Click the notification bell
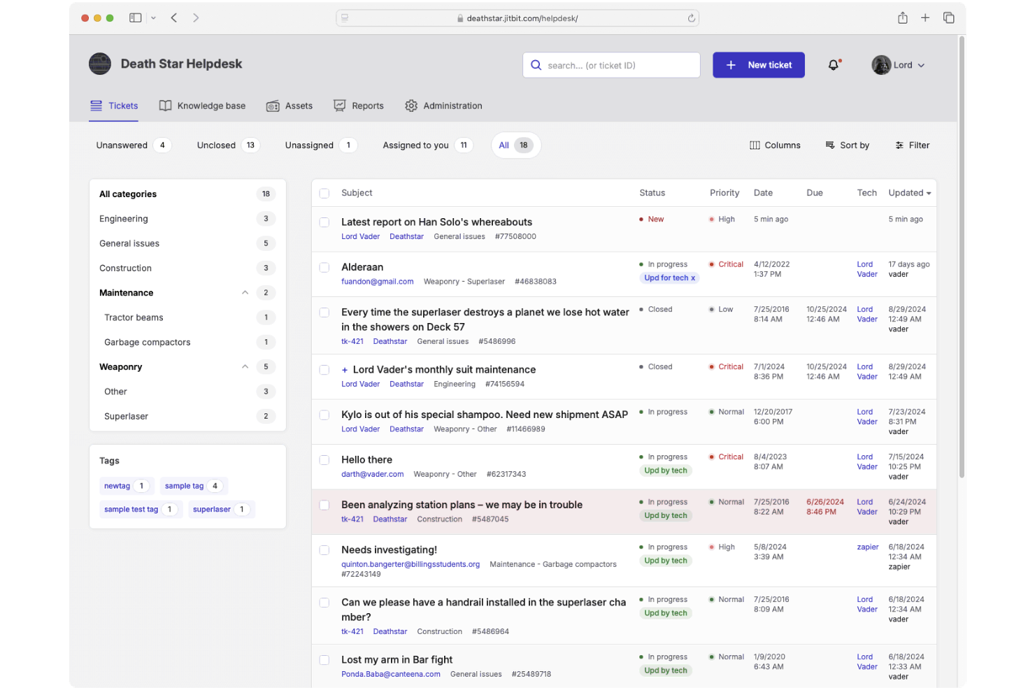1035x690 pixels. coord(834,64)
